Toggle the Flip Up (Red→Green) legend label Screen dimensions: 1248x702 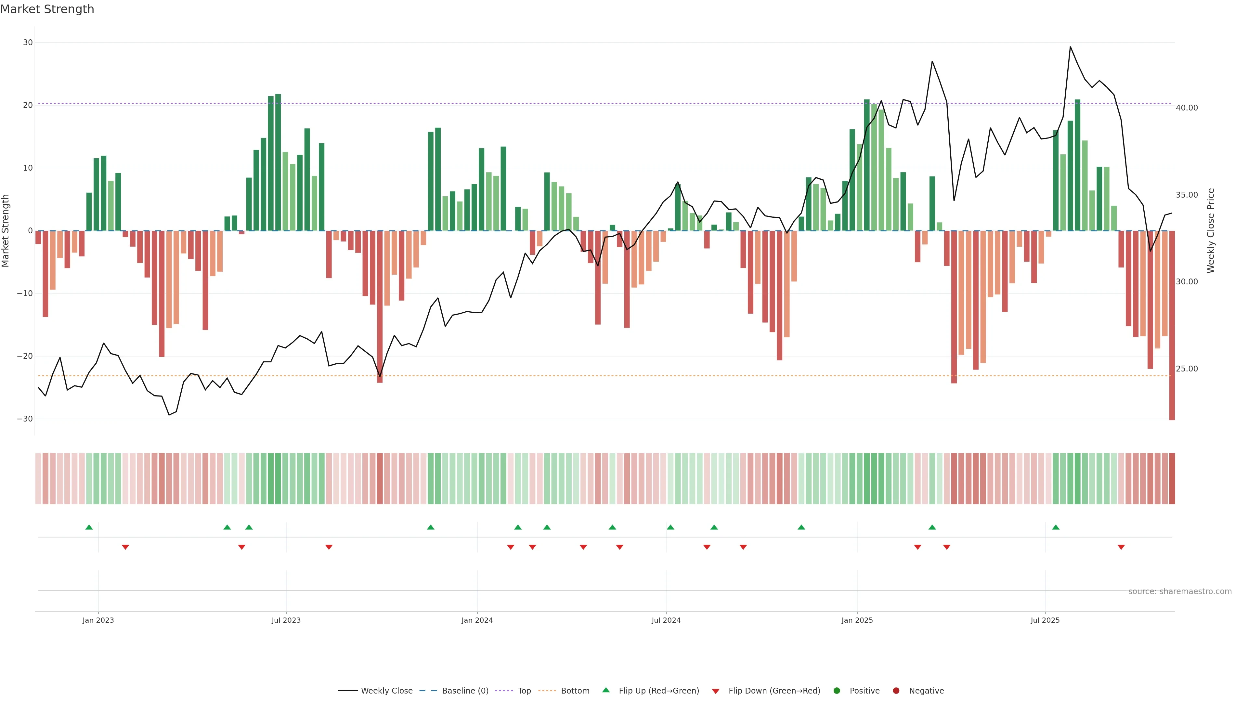pyautogui.click(x=659, y=691)
